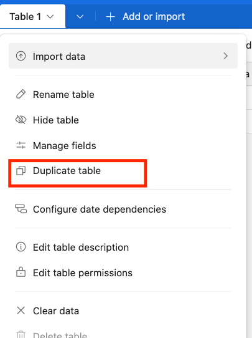Click the sliders icon for Manage fields

21,145
